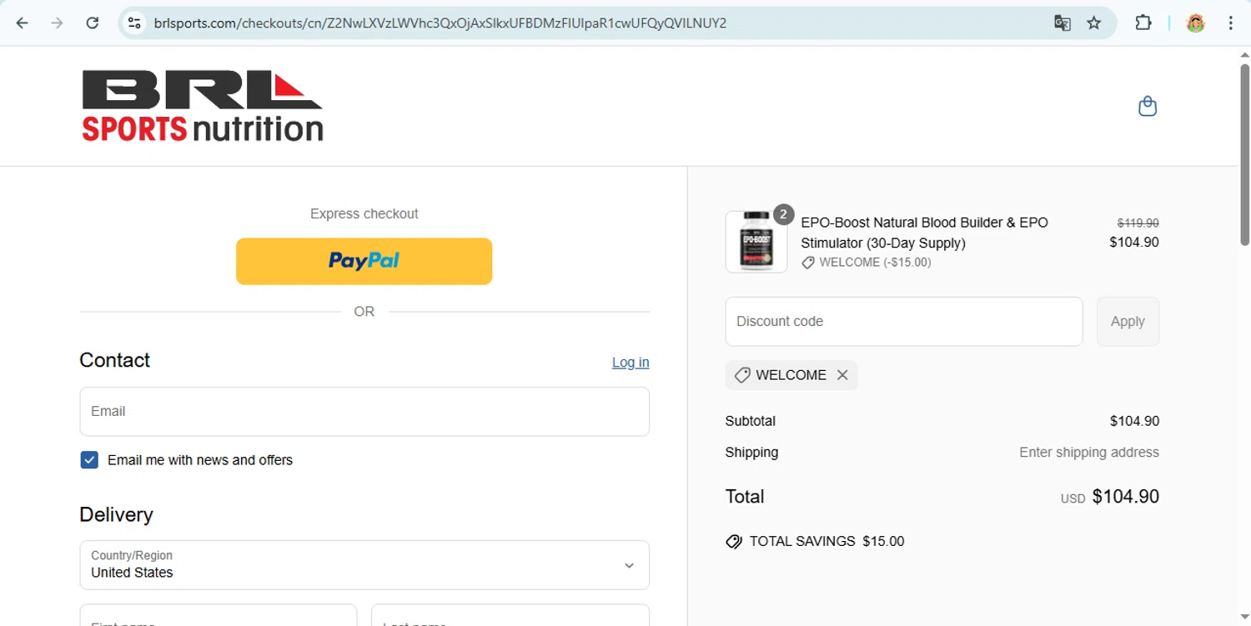Expand the Country/Region dropdown

364,565
